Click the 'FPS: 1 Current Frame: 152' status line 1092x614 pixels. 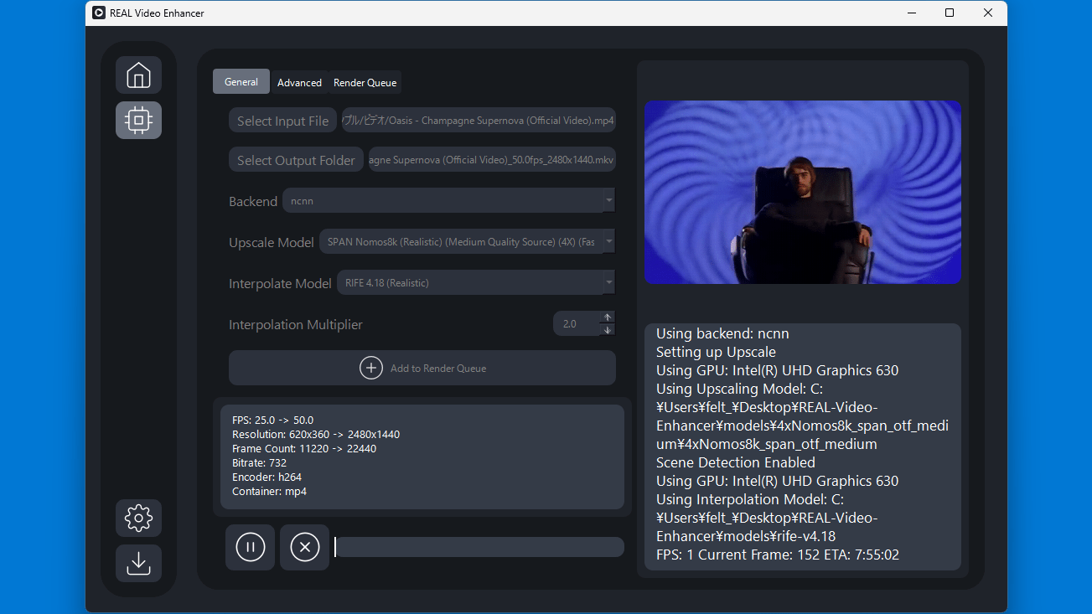778,555
